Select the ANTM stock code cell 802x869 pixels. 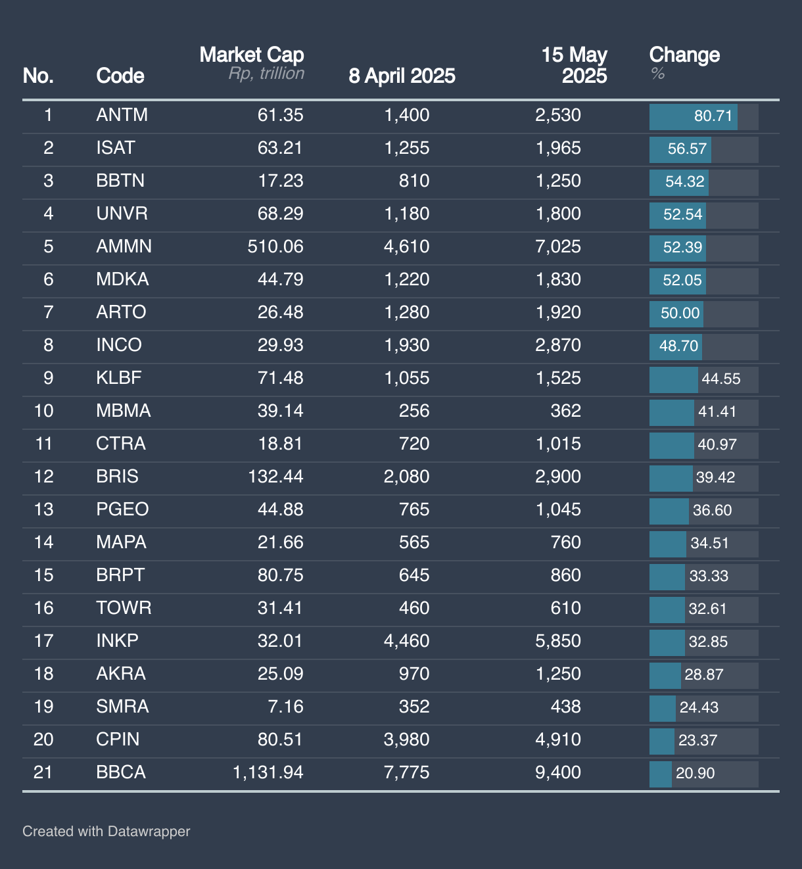(x=122, y=116)
